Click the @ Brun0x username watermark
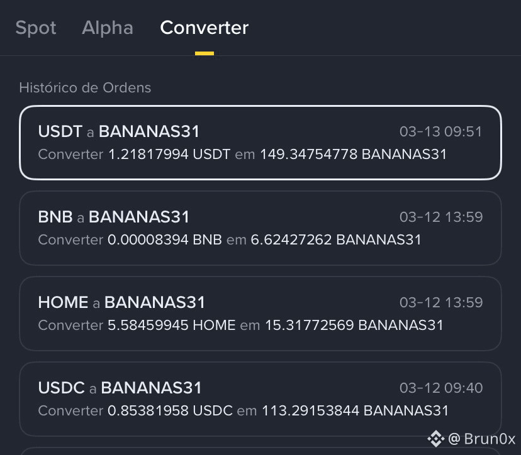Screen dimensions: 521x455 [x=481, y=439]
